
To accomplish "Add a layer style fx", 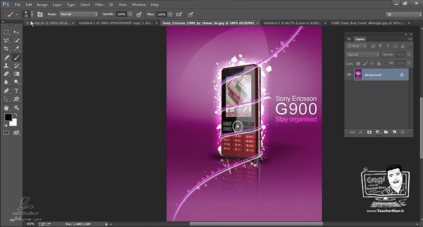I will (x=361, y=132).
